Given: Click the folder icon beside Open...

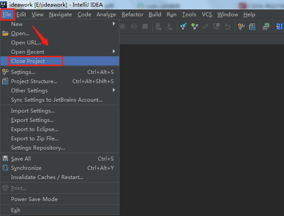Looking at the screenshot, I should click(x=5, y=33).
